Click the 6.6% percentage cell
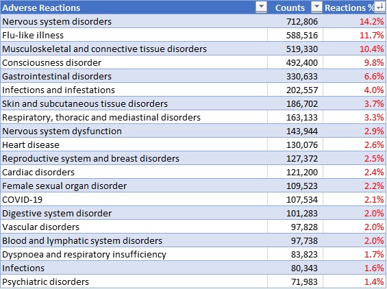 [354, 76]
